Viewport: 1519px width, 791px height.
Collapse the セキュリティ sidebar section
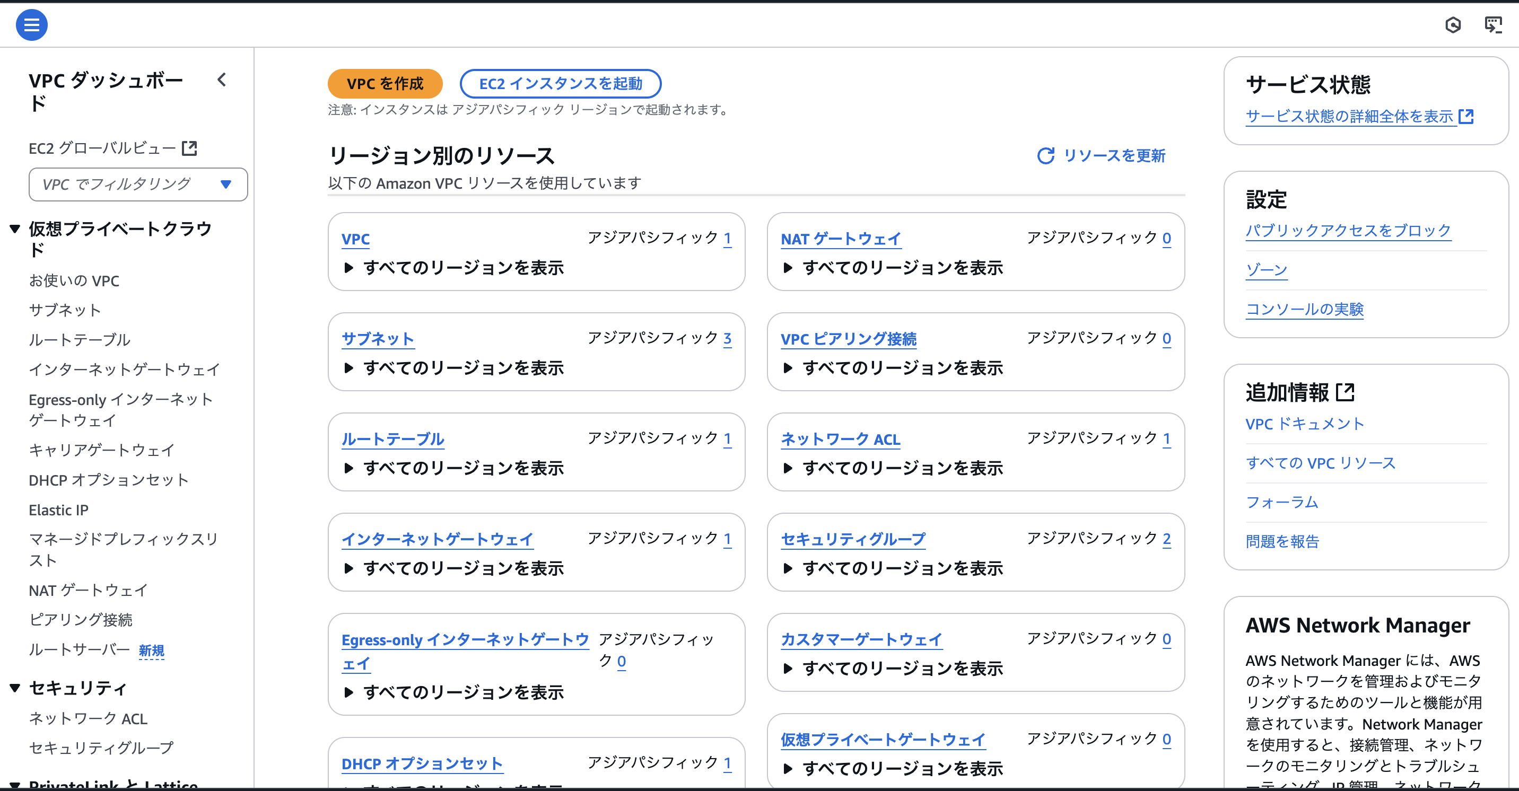(15, 687)
